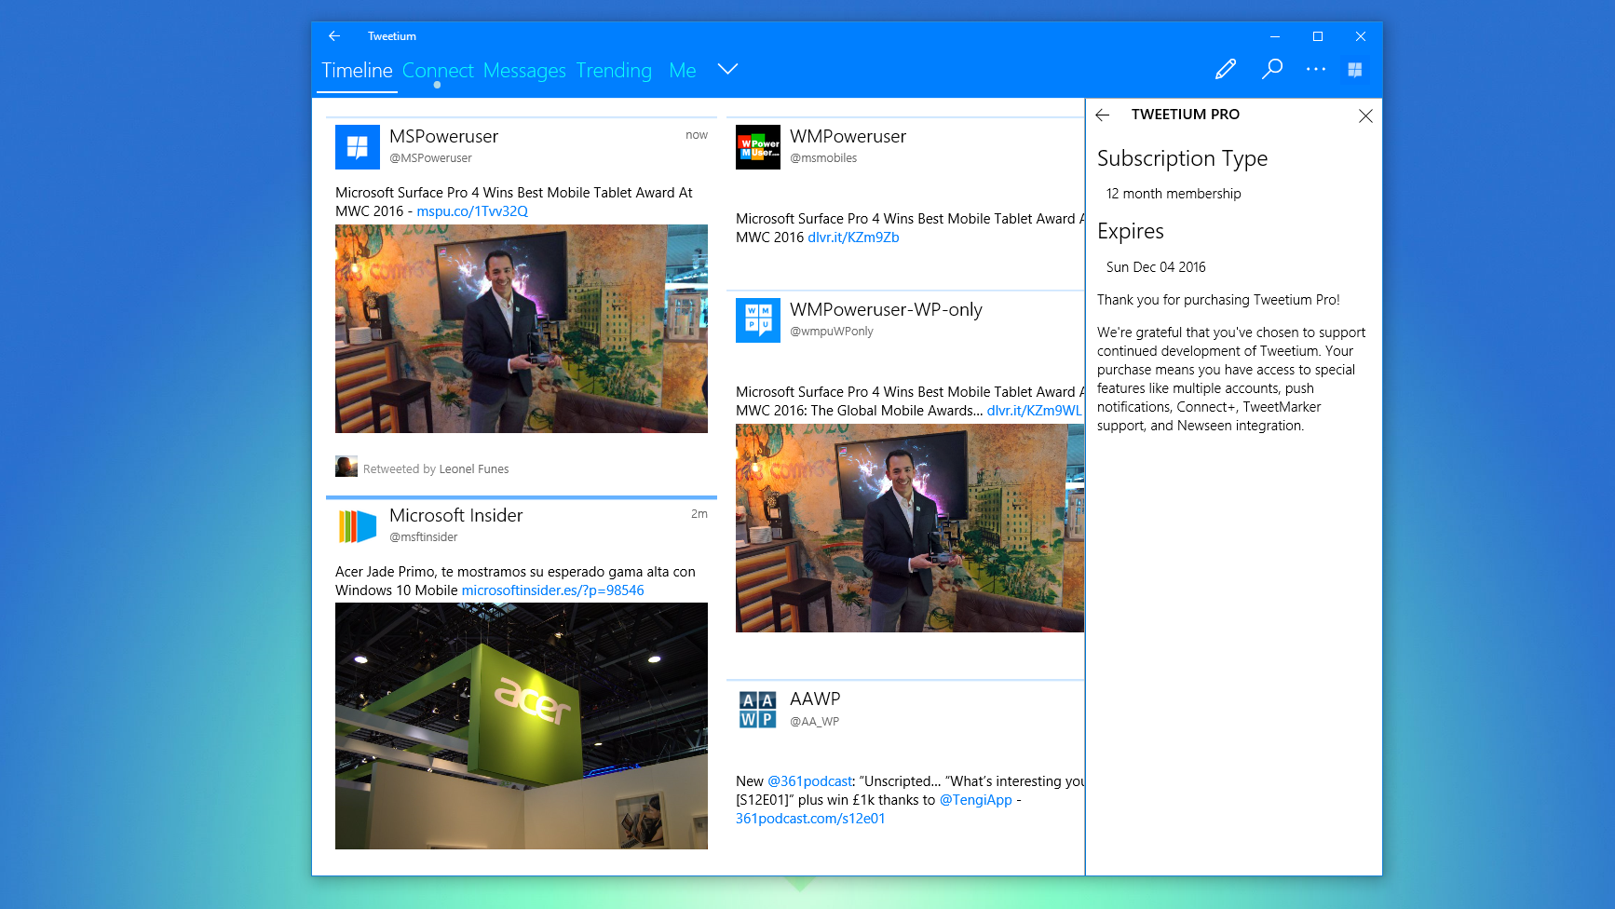Image resolution: width=1615 pixels, height=909 pixels.
Task: Open the @TengiApp mention
Action: point(975,800)
